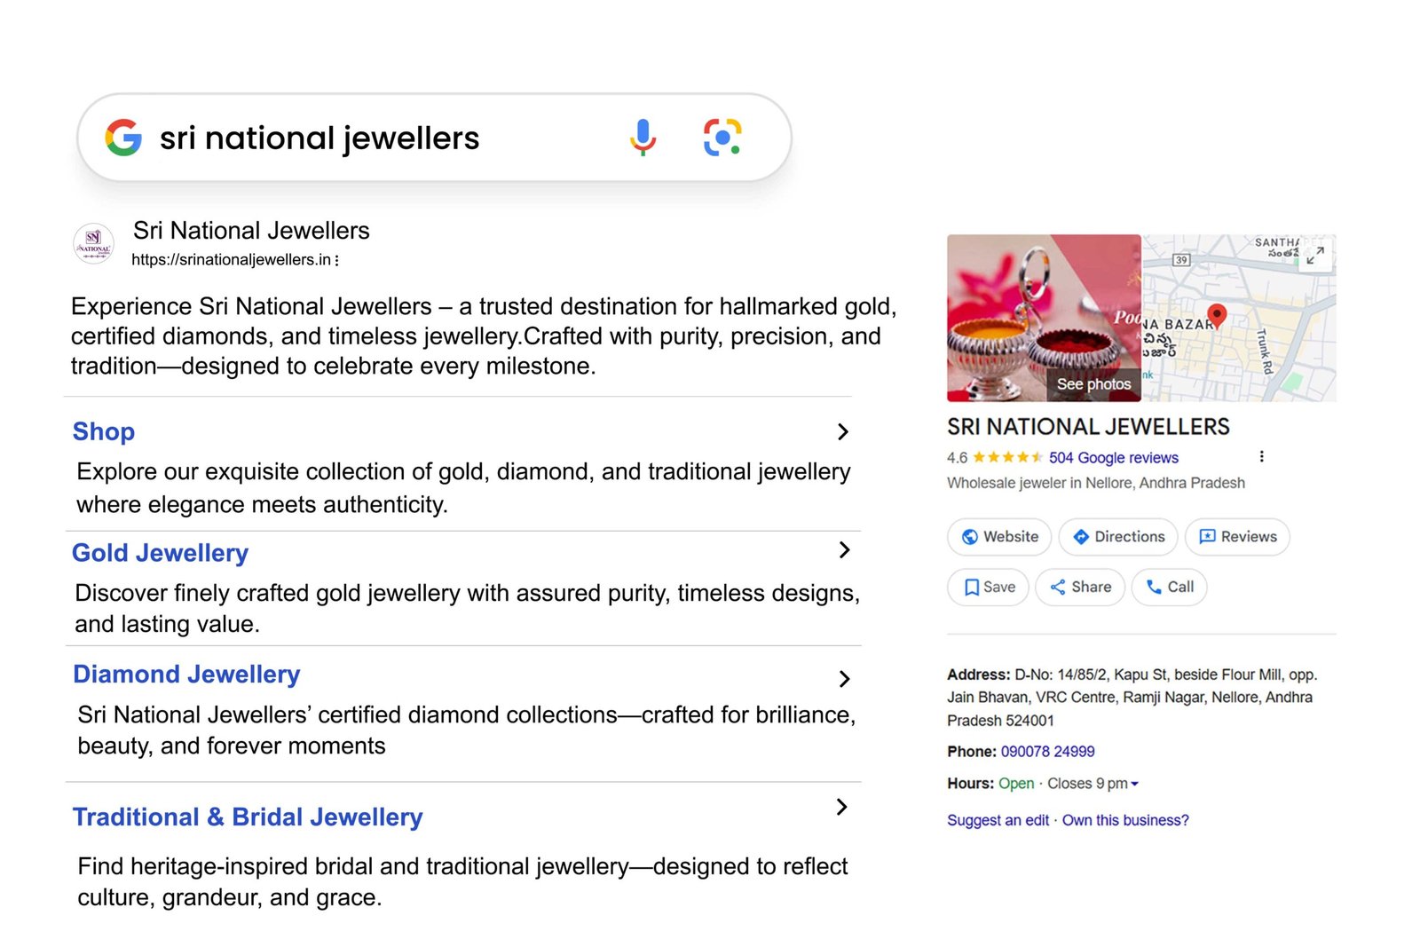This screenshot has width=1420, height=947.
Task: Expand the Gold Jewellery chevron arrow
Action: [844, 550]
